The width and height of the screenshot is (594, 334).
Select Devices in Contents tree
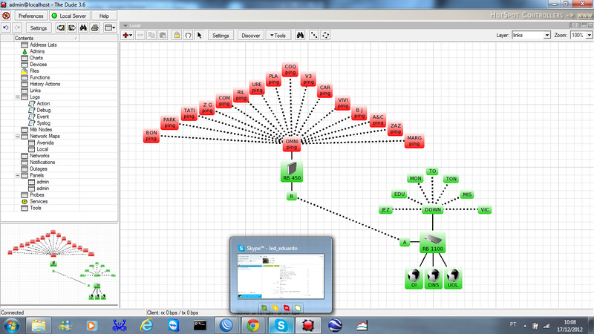tap(39, 65)
